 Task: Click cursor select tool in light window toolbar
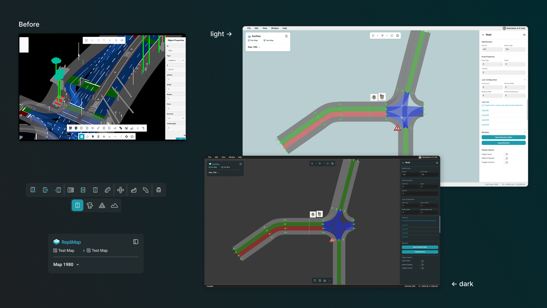[382, 36]
